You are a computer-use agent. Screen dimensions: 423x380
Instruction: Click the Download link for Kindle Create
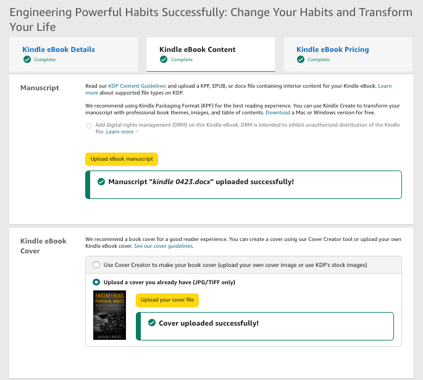[x=277, y=113]
